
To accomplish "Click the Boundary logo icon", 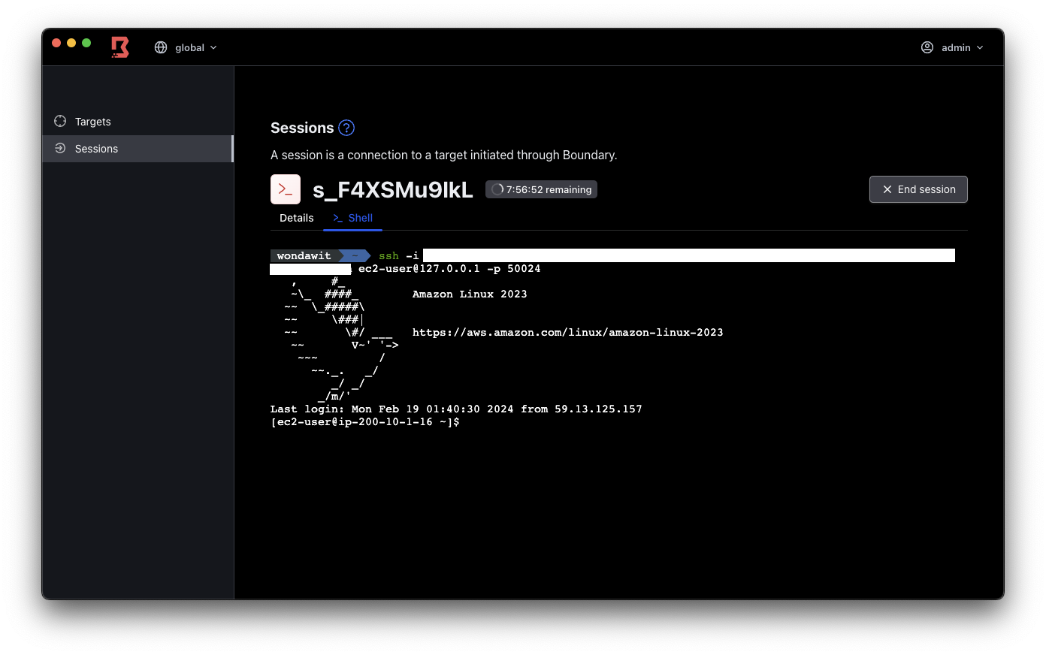I will 120,47.
